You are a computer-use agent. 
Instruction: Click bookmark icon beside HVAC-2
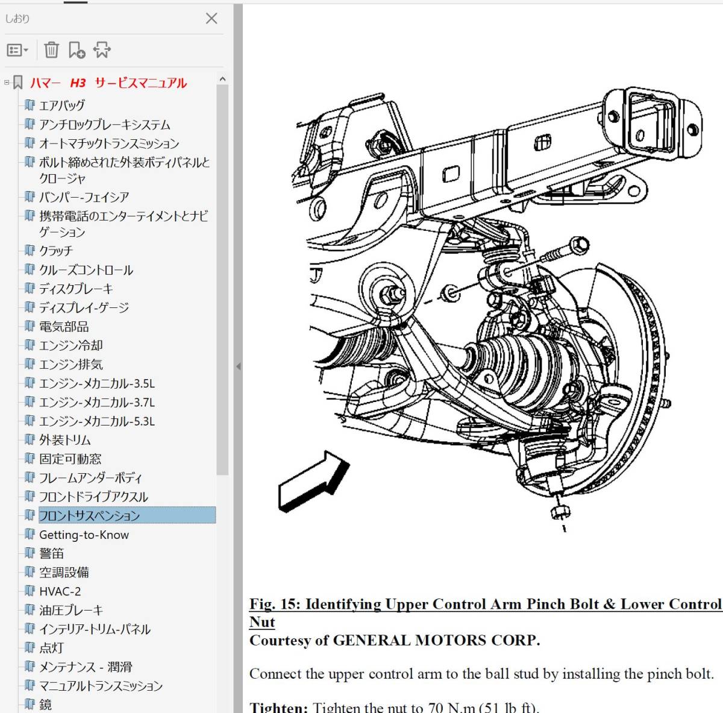(30, 591)
